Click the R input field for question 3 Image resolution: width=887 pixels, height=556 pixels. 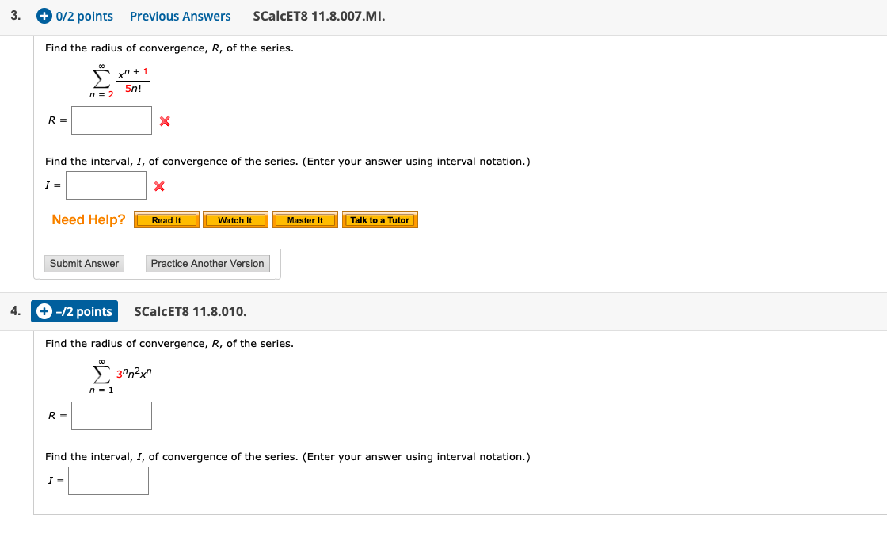tap(111, 120)
